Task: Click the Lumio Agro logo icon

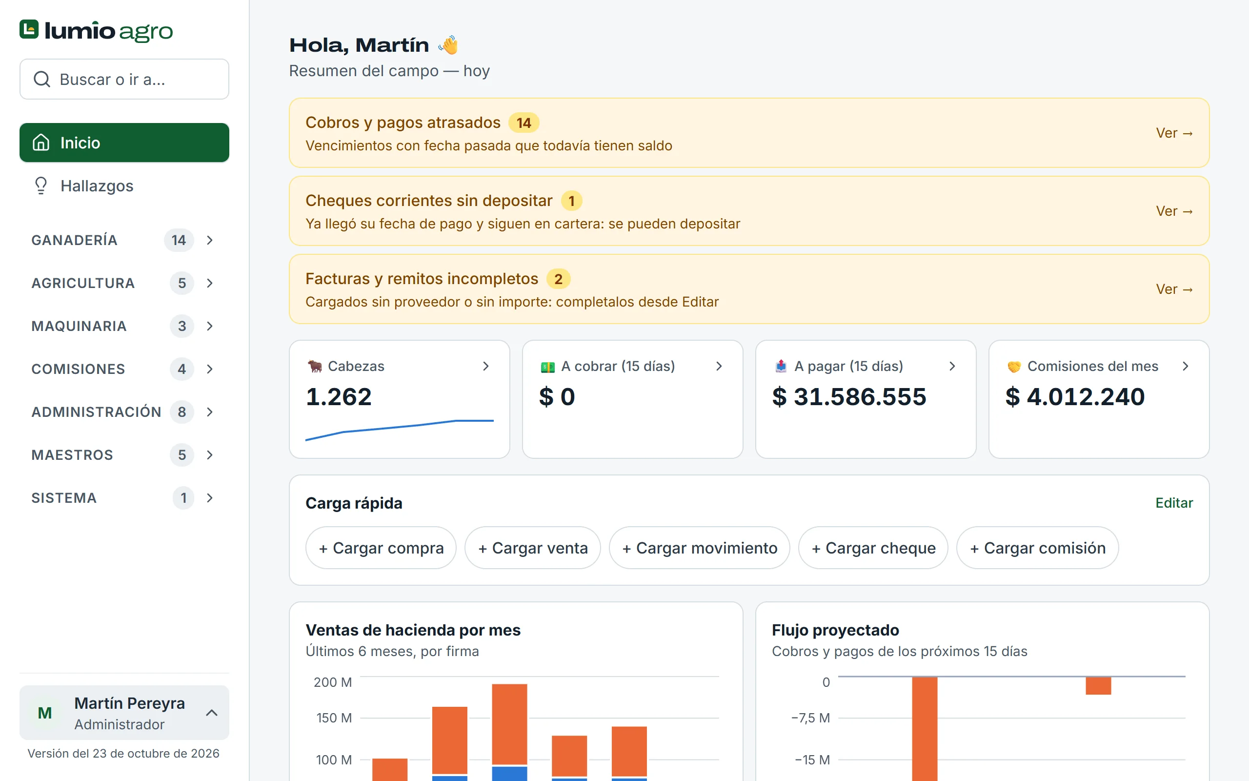Action: click(x=29, y=29)
